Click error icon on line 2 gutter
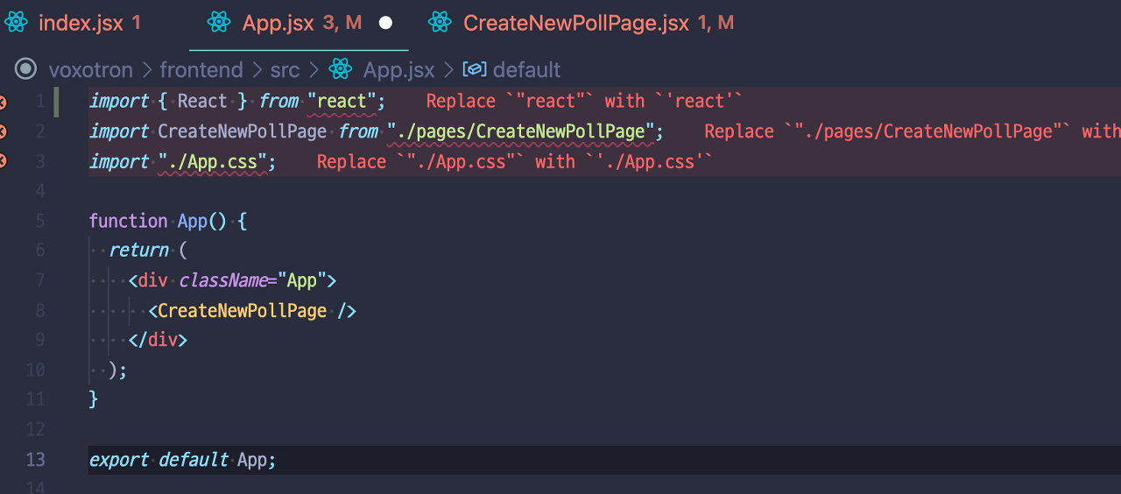This screenshot has width=1121, height=494. 2,132
